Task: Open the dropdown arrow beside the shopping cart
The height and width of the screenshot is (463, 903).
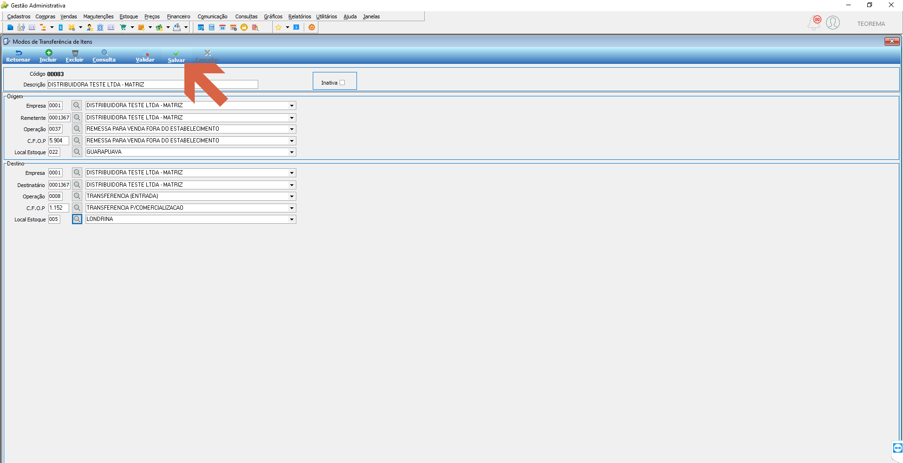Action: (132, 27)
